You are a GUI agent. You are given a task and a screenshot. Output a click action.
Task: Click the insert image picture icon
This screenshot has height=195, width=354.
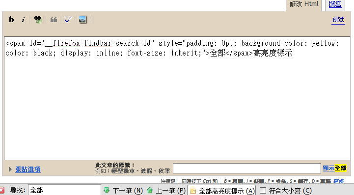pyautogui.click(x=82, y=20)
